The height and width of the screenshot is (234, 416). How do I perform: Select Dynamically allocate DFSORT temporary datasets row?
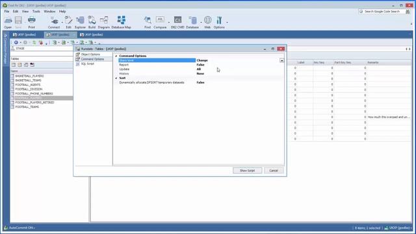tap(201, 83)
